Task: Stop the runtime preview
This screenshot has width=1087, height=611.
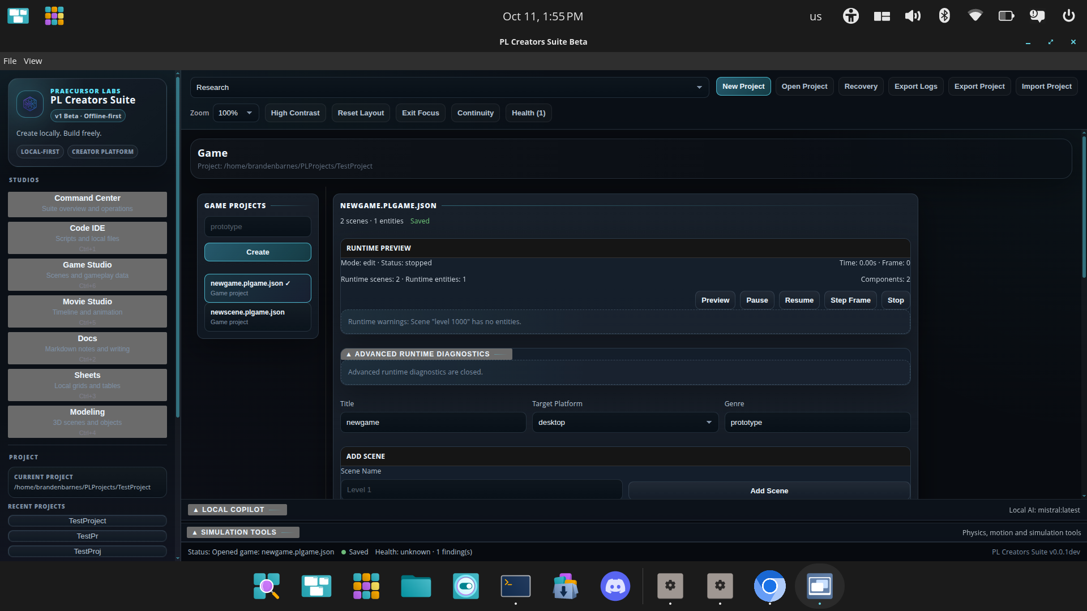Action: tap(896, 300)
